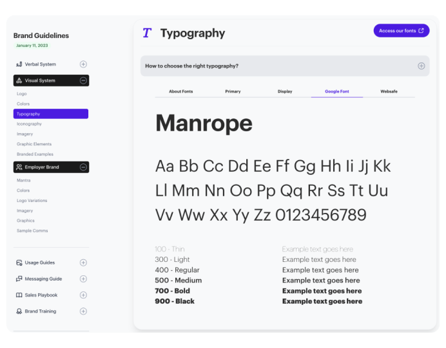
Task: Click the Sales Playbook label
Action: 41,295
